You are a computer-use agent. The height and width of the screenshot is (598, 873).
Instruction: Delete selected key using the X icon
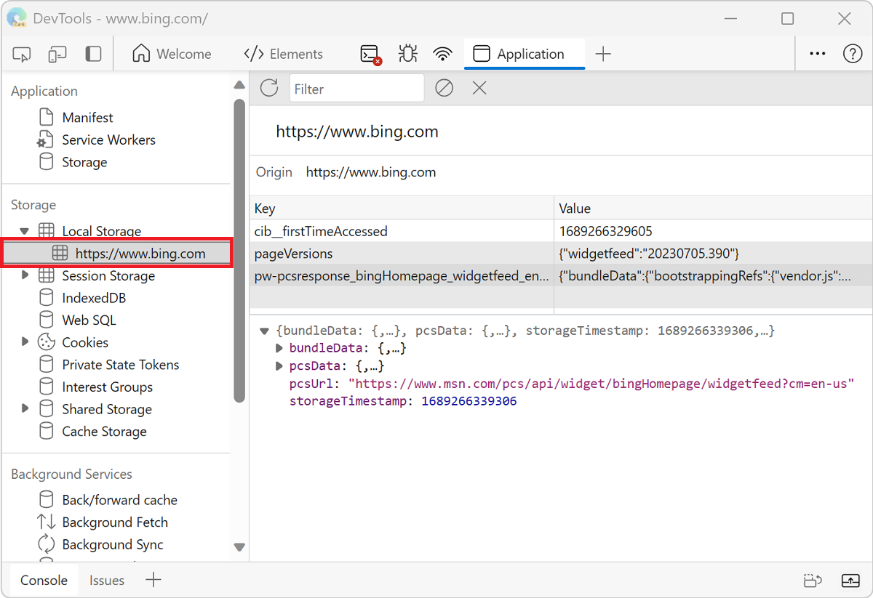click(x=478, y=87)
